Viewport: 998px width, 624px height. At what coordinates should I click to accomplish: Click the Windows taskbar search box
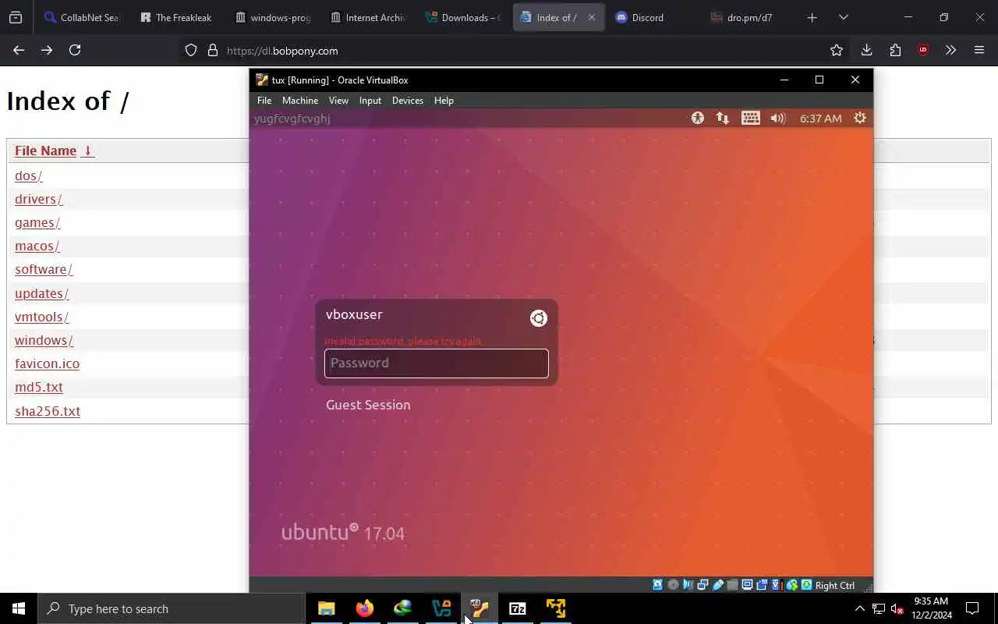pos(172,608)
